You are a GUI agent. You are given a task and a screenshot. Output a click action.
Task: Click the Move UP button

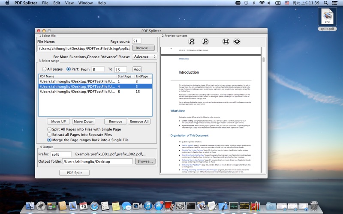point(58,122)
